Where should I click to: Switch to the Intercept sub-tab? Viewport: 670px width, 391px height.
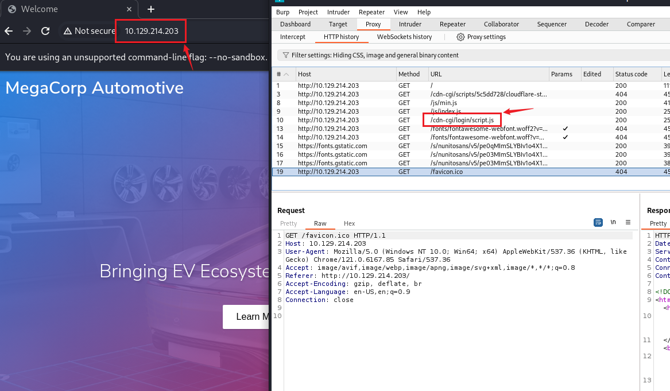tap(293, 37)
